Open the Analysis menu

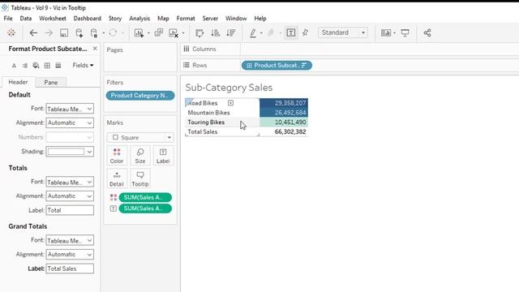139,18
